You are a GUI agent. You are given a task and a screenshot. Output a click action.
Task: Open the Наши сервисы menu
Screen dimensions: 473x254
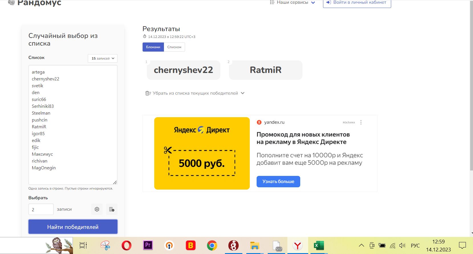tap(293, 3)
